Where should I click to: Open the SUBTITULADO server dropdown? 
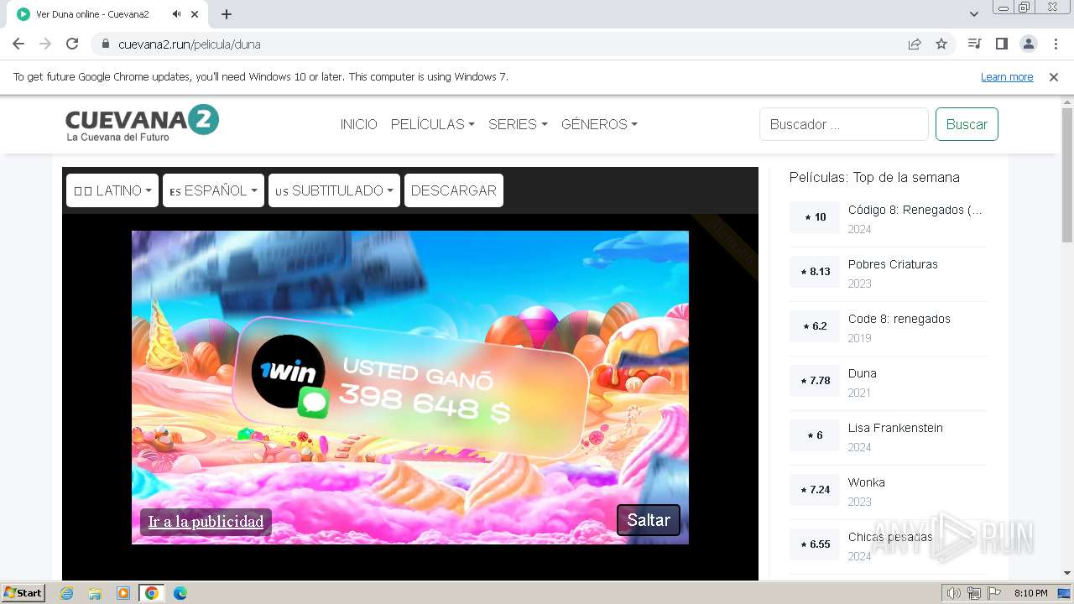tap(334, 190)
